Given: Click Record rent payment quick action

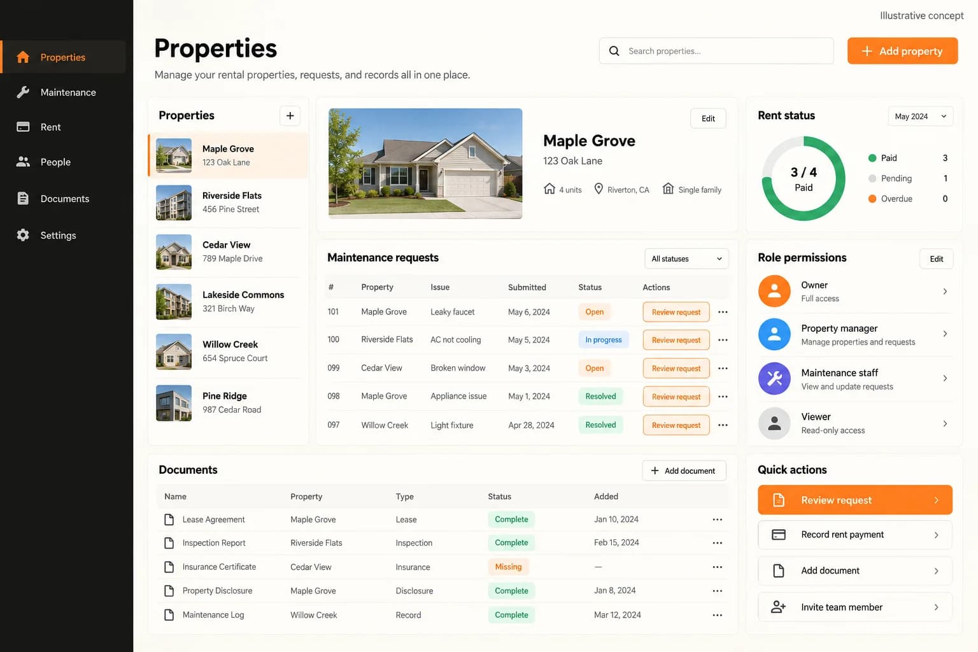Looking at the screenshot, I should (855, 535).
